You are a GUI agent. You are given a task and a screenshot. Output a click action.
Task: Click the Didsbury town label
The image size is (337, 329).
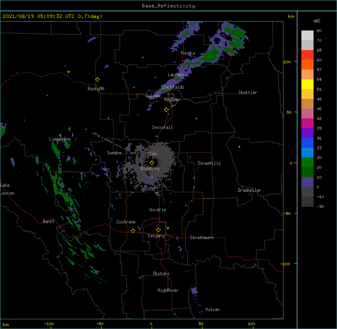[x=150, y=168]
